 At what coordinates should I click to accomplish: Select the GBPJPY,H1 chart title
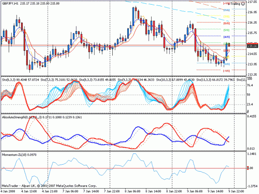pos(10,3)
